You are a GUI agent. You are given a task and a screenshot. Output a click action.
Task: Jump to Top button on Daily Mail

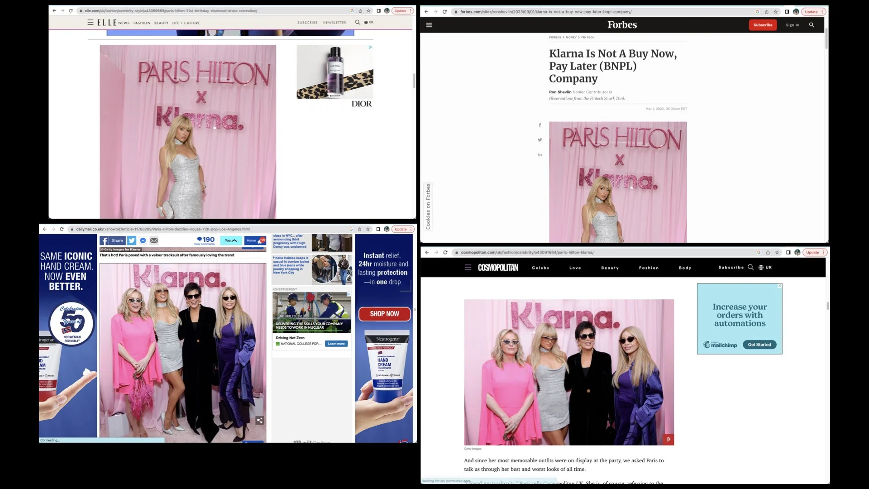pos(231,240)
